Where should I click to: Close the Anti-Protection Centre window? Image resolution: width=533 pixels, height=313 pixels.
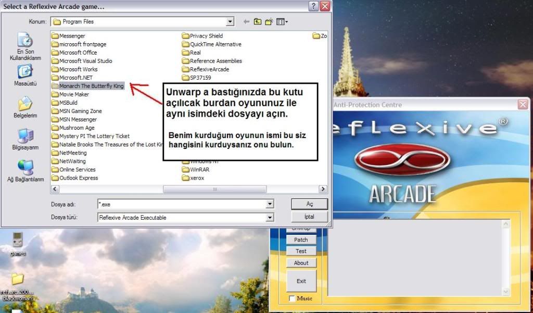[x=523, y=105]
